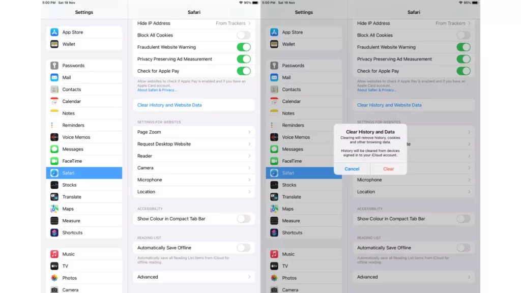Disable Fraudulent Website Warning in left screen

point(244,47)
